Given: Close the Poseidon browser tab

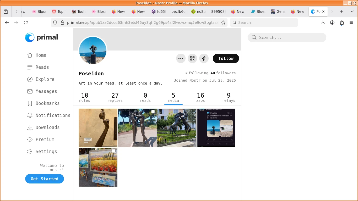Looking at the screenshot, I should [x=323, y=12].
